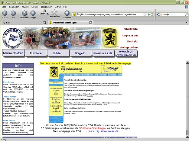189x141 pixels.
Task: Open the back/forward history dropdown arrow
Action: 19,14
